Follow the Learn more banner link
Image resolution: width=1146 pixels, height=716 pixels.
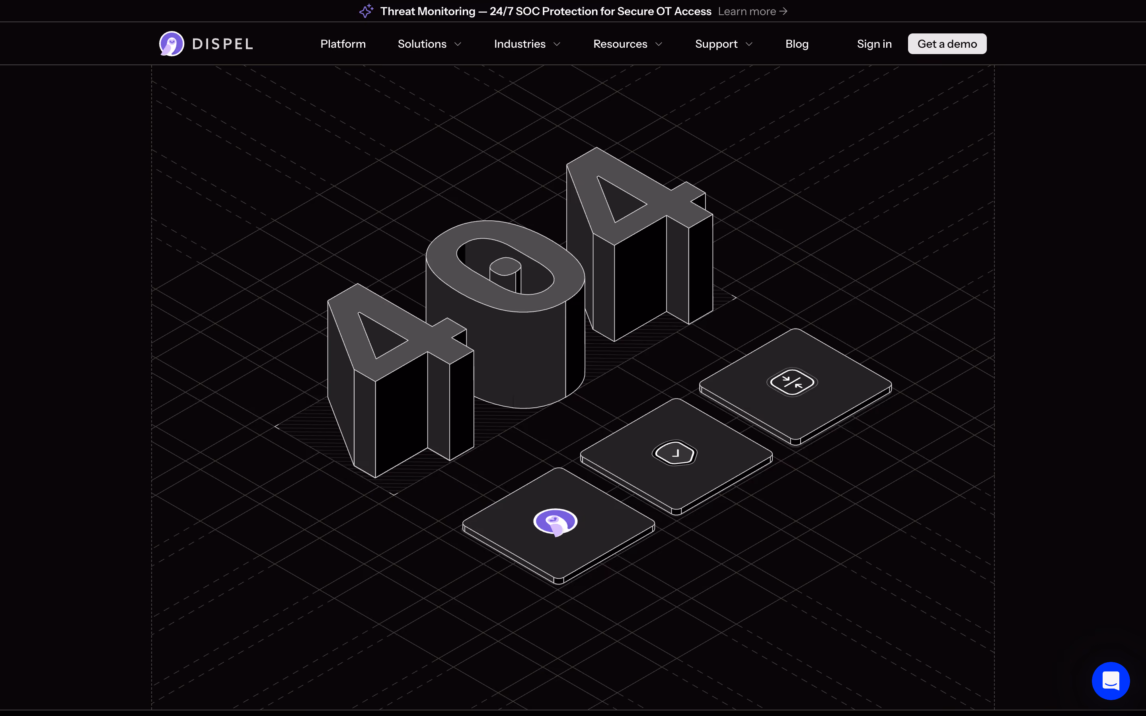pyautogui.click(x=752, y=11)
